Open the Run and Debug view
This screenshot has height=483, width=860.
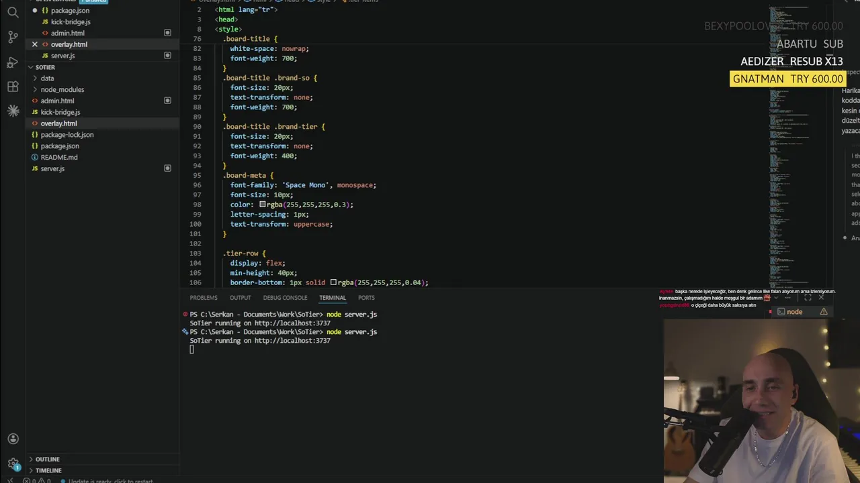[13, 62]
